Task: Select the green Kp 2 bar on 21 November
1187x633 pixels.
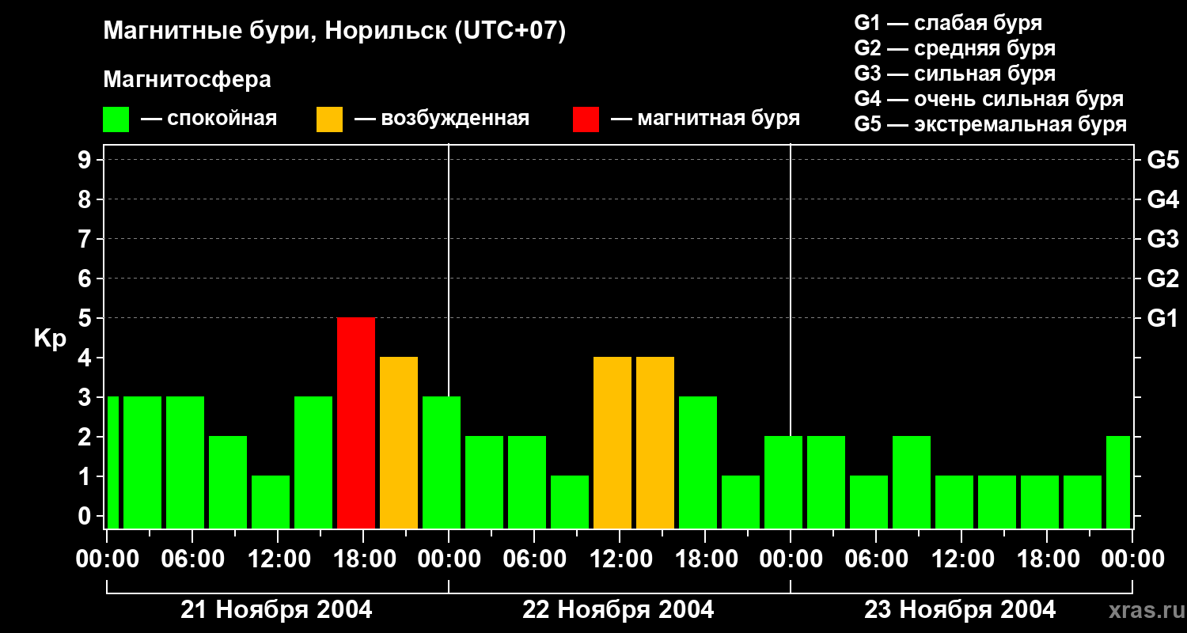Action: point(228,483)
